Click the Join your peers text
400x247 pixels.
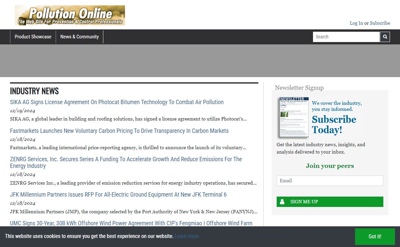(x=330, y=166)
